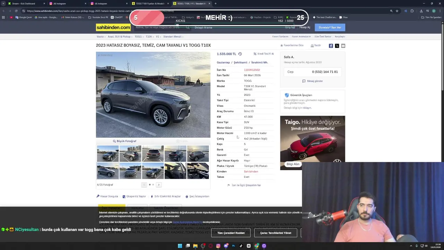Click Hesap Aç register link
This screenshot has width=444, height=250.
coord(305,27)
